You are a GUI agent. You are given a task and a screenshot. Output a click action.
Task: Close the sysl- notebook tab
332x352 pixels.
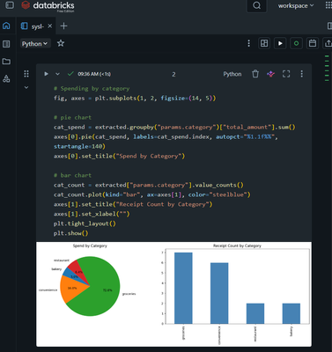[50, 26]
